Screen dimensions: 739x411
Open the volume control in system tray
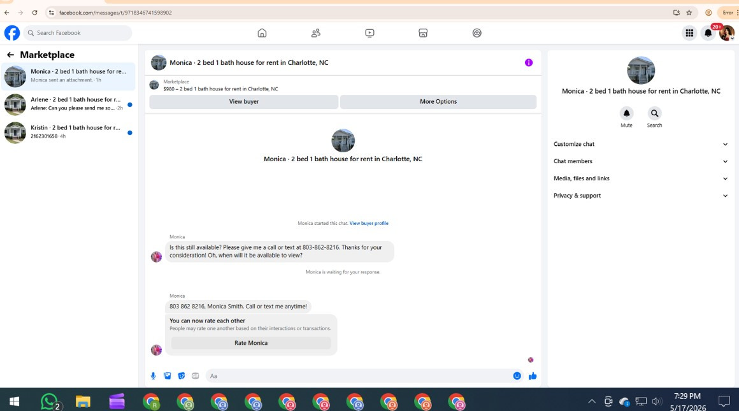(657, 401)
